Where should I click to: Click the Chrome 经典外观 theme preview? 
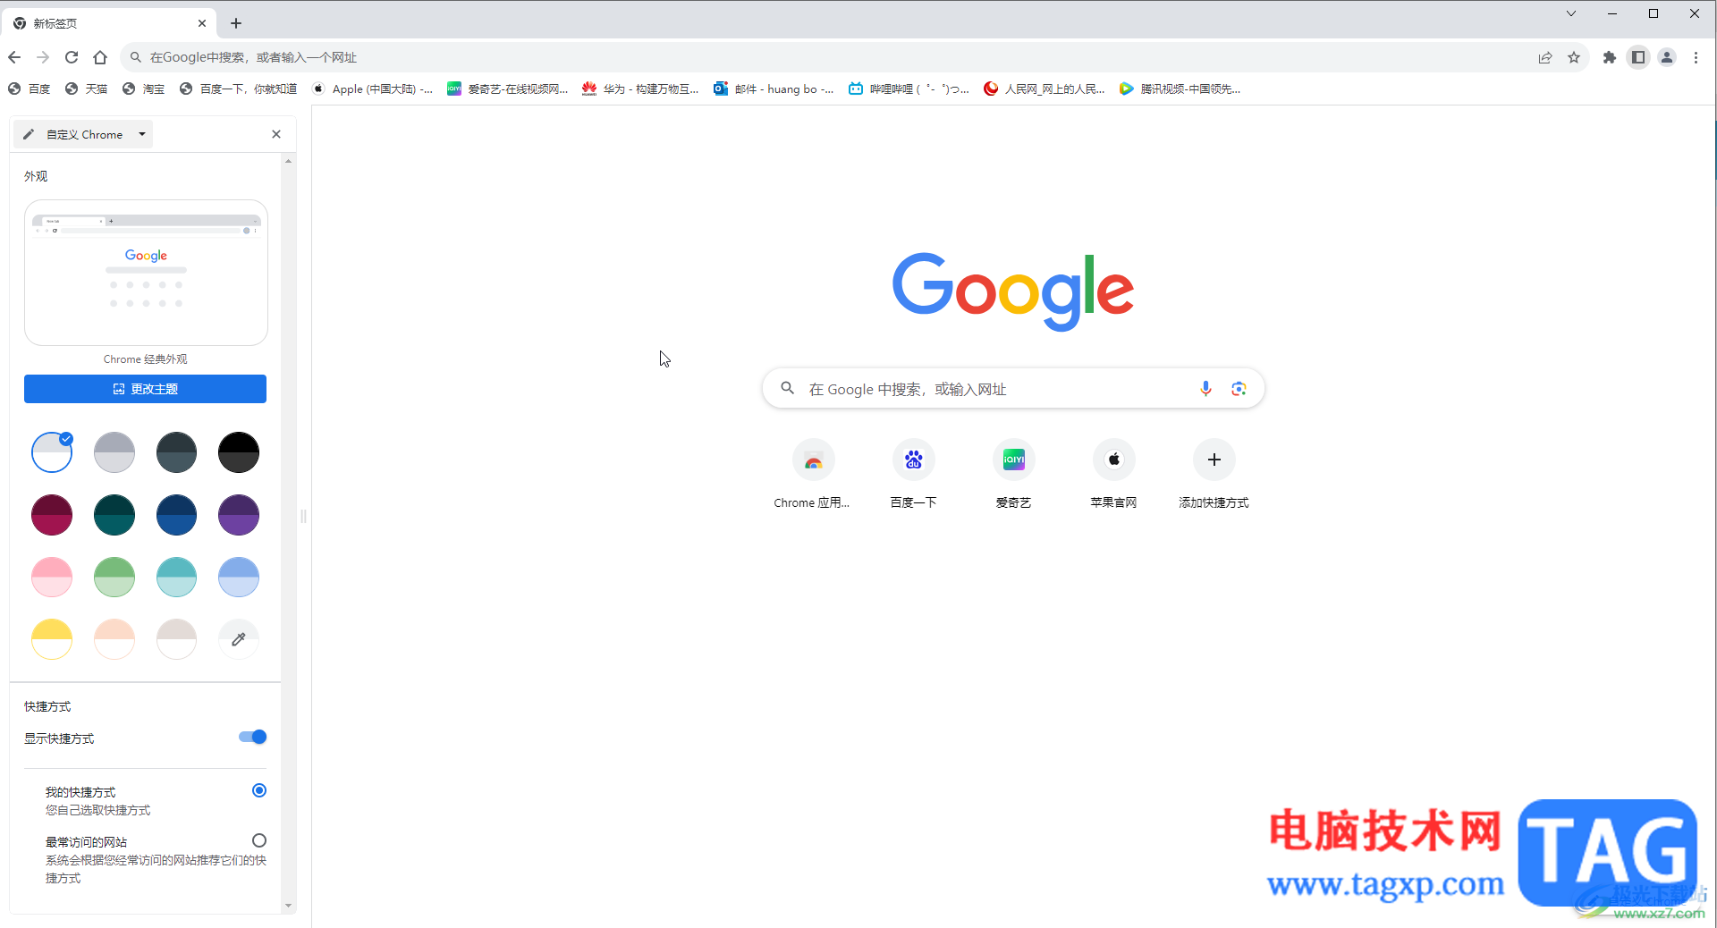[x=146, y=273]
